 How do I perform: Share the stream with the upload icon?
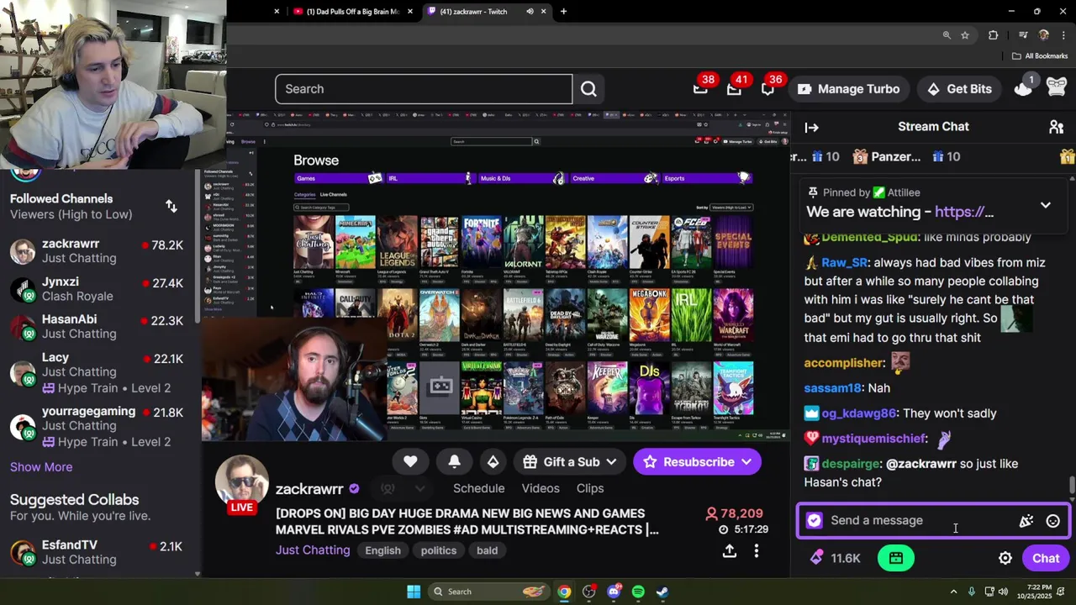(729, 550)
